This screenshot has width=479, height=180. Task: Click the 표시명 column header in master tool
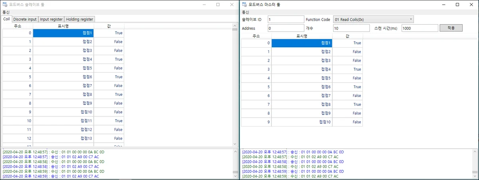(x=302, y=35)
